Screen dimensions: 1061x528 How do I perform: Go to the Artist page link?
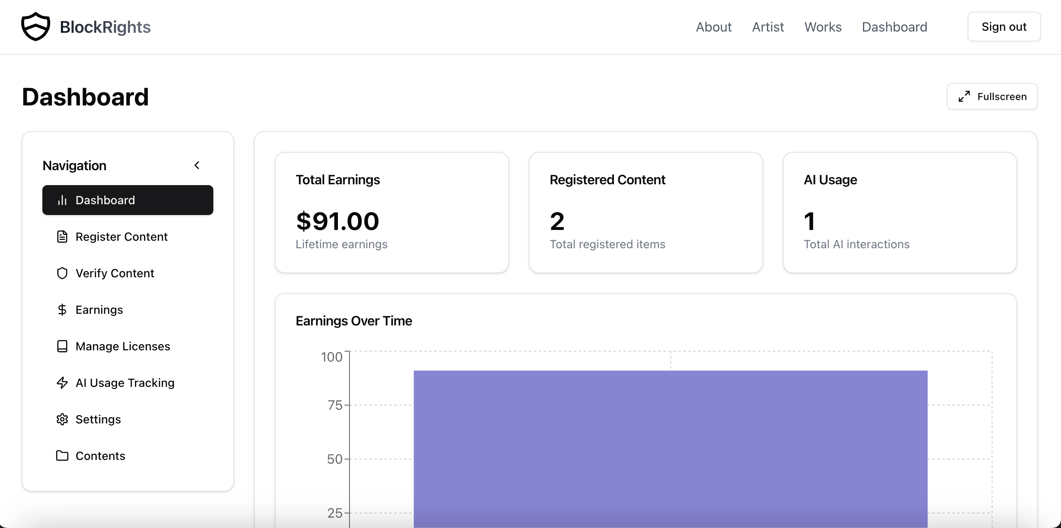coord(768,27)
